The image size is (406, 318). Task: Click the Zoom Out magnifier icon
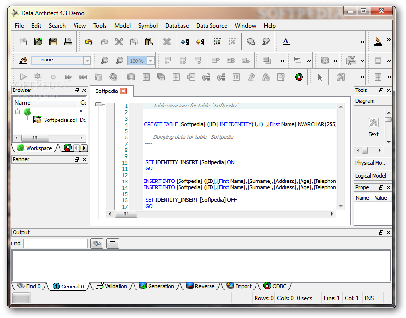tap(120, 61)
